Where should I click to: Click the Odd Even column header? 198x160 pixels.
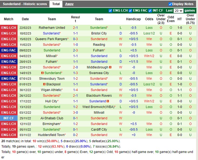point(171,19)
